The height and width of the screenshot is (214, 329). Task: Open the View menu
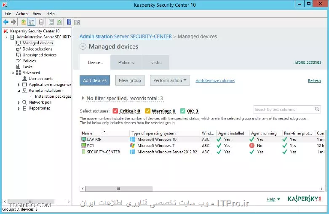[x=37, y=13]
